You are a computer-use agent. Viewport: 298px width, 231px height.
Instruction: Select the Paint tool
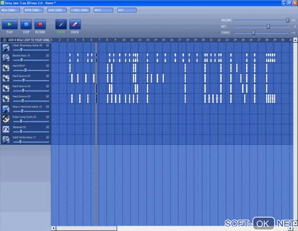point(61,24)
